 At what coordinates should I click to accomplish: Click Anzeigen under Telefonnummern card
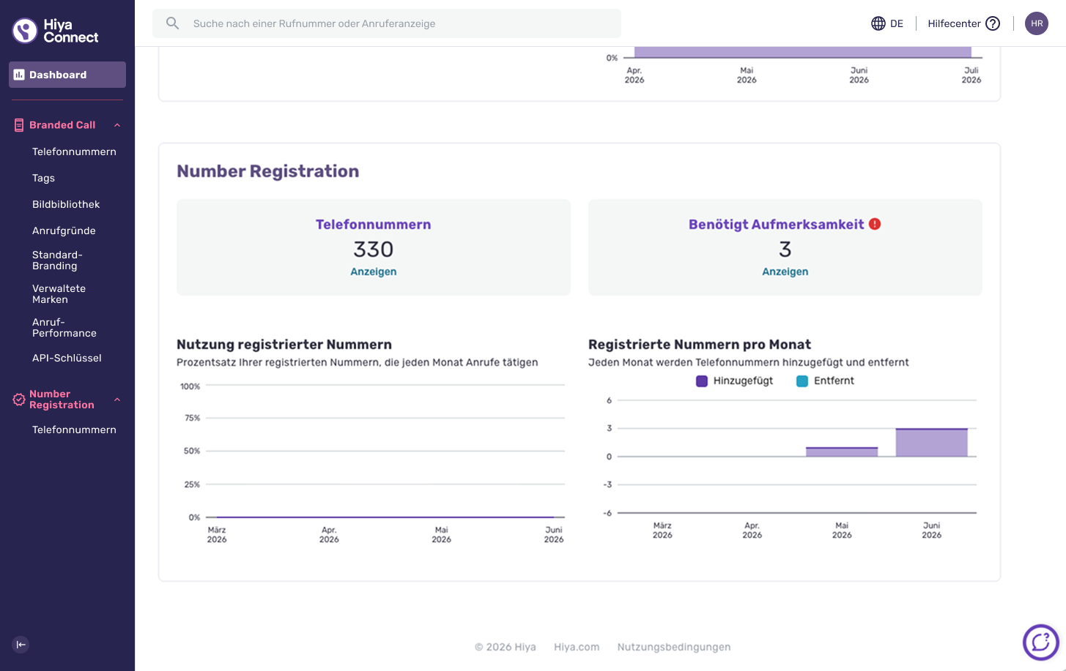(x=374, y=271)
